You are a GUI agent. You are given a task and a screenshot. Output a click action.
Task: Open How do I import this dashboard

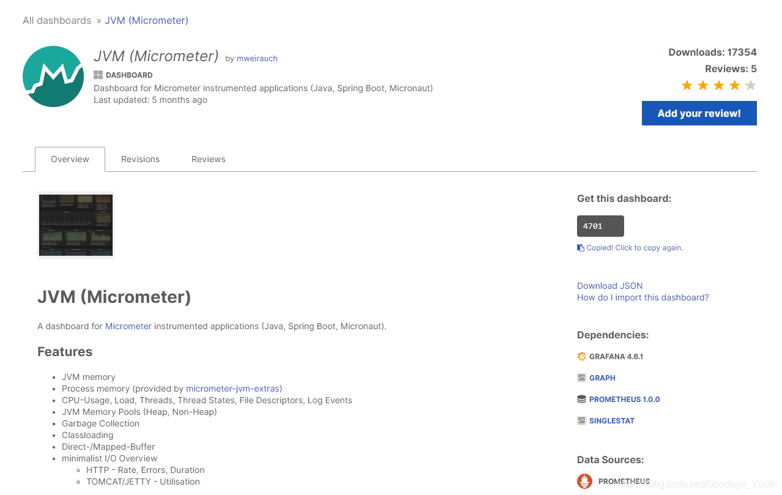(643, 297)
